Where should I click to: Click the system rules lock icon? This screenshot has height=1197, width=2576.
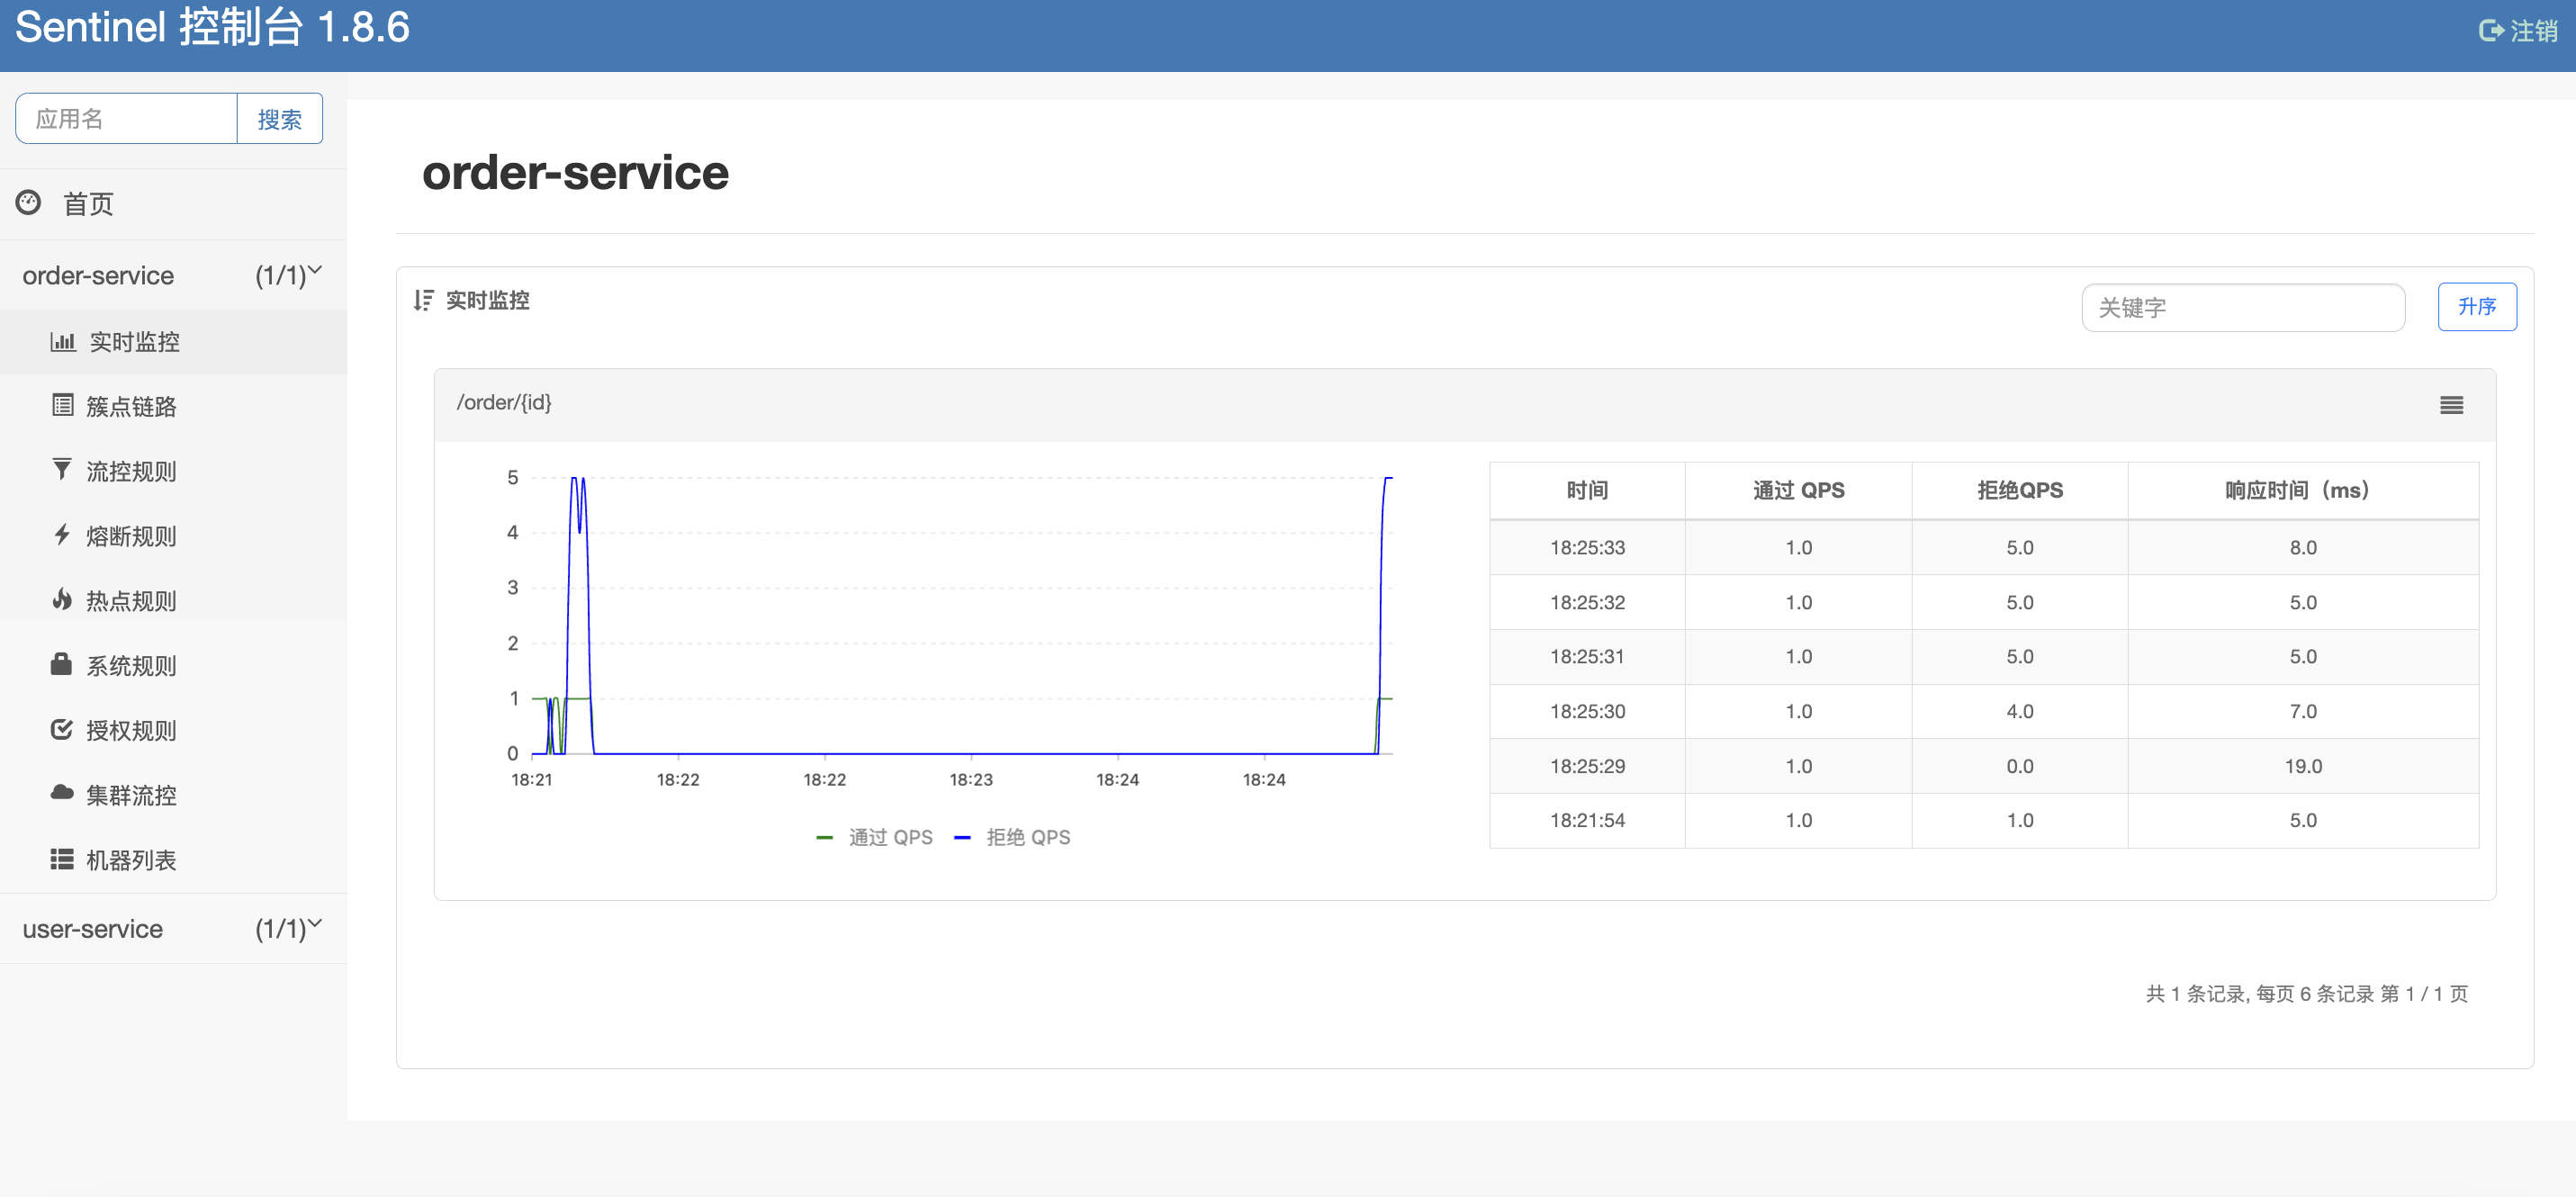click(61, 665)
